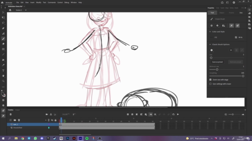This screenshot has height=141, width=252.
Task: Select the Paint Bucket tool
Action: (x=3, y=60)
